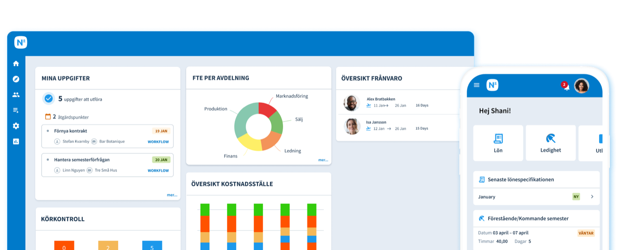Open the Ledighet tile on mobile
The image size is (620, 250).
[550, 143]
